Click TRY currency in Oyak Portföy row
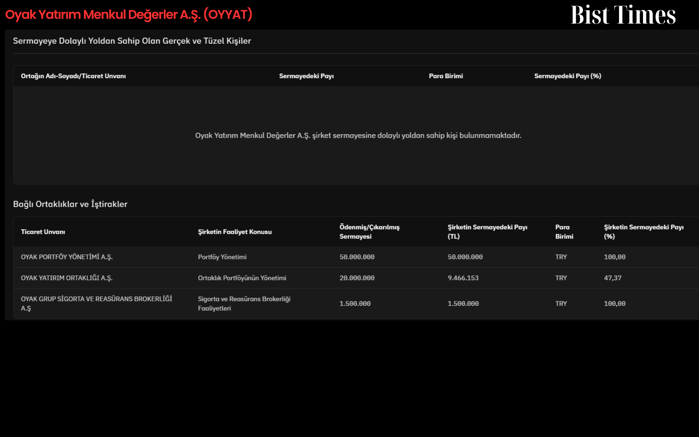 coord(561,257)
